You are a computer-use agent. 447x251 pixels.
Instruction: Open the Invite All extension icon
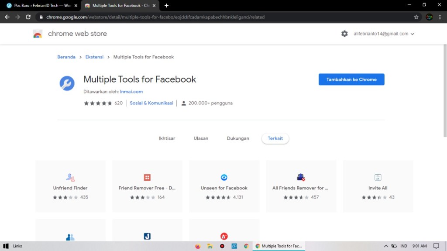pyautogui.click(x=378, y=177)
